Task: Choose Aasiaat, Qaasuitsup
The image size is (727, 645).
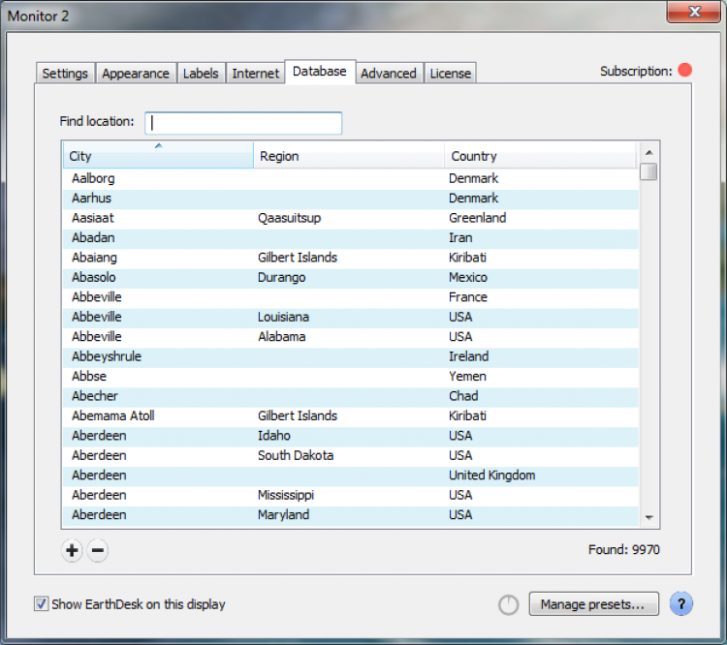Action: [351, 218]
